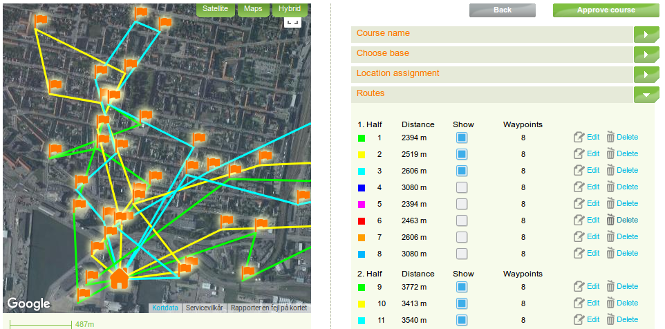Click fullscreen icon on the map
Screen dimensions: 665x329
[292, 22]
